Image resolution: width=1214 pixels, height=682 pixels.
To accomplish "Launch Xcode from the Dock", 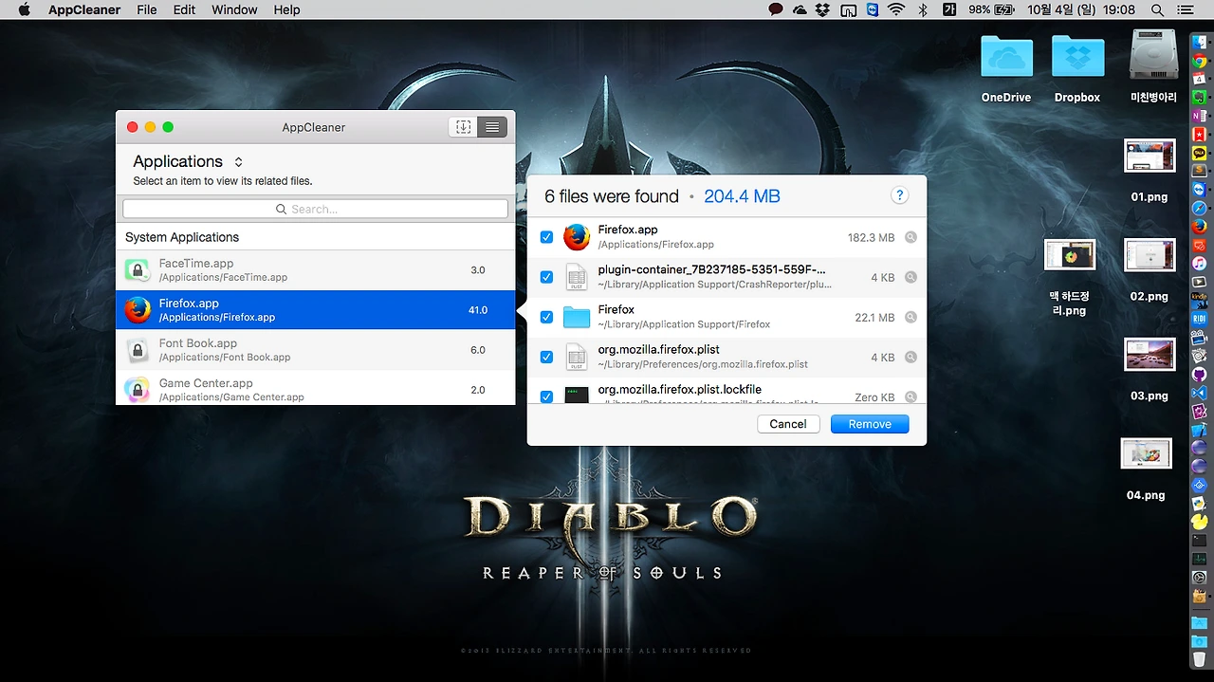I will point(1199,430).
